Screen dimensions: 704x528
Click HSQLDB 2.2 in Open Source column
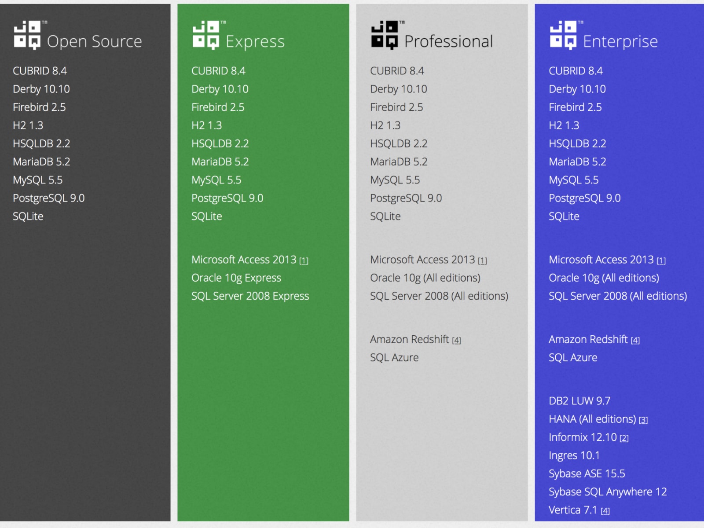(41, 143)
